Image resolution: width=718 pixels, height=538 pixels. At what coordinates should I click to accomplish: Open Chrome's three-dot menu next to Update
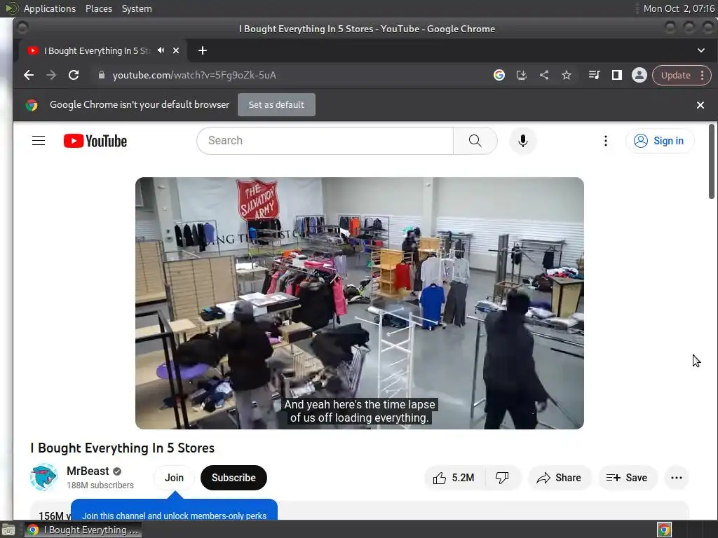coord(702,76)
